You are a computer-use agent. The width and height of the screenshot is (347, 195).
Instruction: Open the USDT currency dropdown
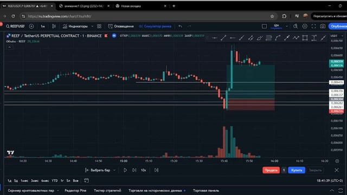(337, 36)
